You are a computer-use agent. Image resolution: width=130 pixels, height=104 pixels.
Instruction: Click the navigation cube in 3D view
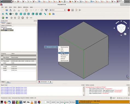121,28
